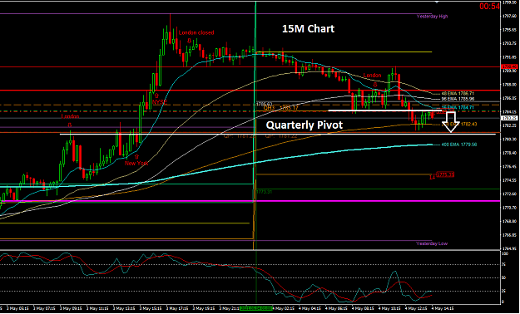Click the 1776.45 price scale value
Image resolution: width=520 pixels, height=314 pixels.
click(x=510, y=167)
